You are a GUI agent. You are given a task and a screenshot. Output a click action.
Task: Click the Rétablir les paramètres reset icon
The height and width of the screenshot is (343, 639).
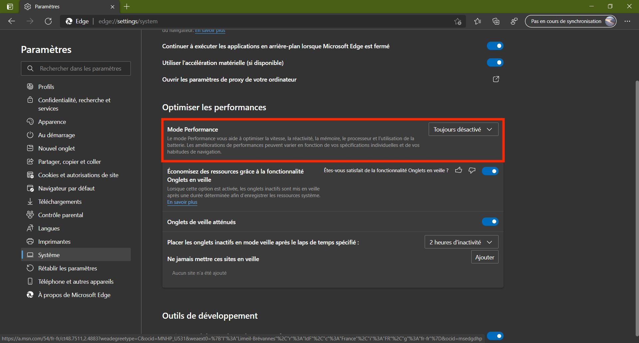30,268
